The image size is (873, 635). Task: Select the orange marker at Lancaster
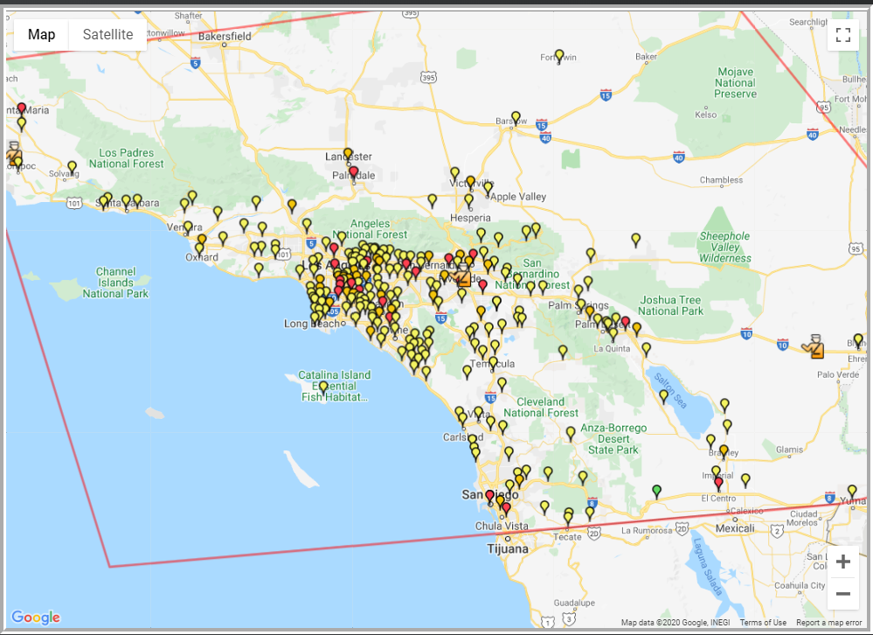348,155
